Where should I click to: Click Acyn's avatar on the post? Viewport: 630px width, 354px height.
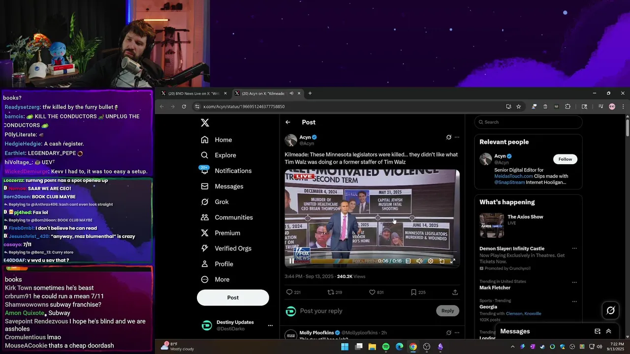tap(291, 140)
